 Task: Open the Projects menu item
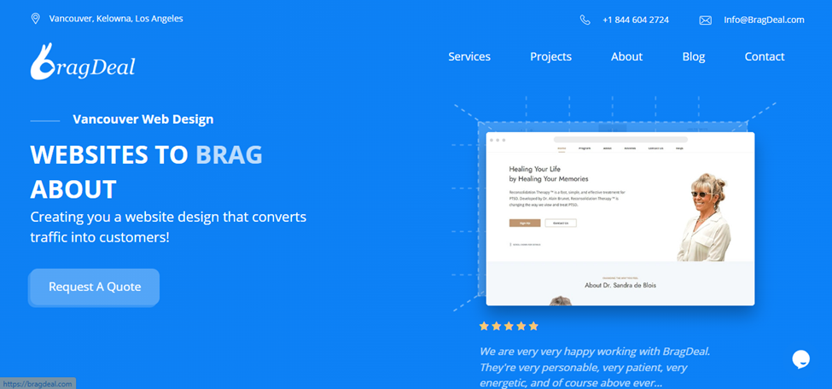(x=550, y=56)
